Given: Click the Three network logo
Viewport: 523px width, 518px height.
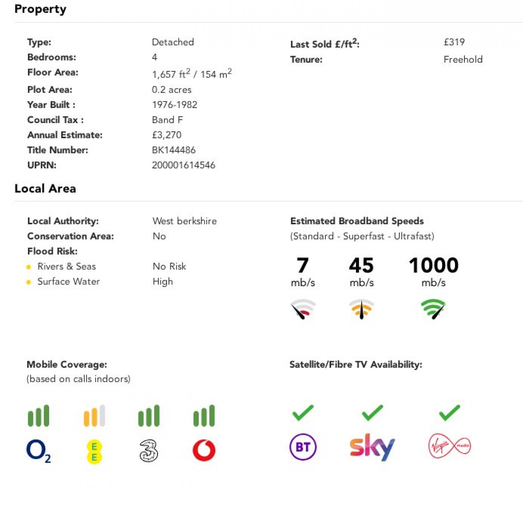Looking at the screenshot, I should click(x=149, y=450).
